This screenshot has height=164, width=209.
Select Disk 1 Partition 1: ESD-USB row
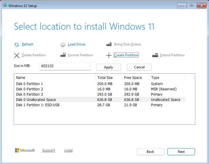click(100, 105)
